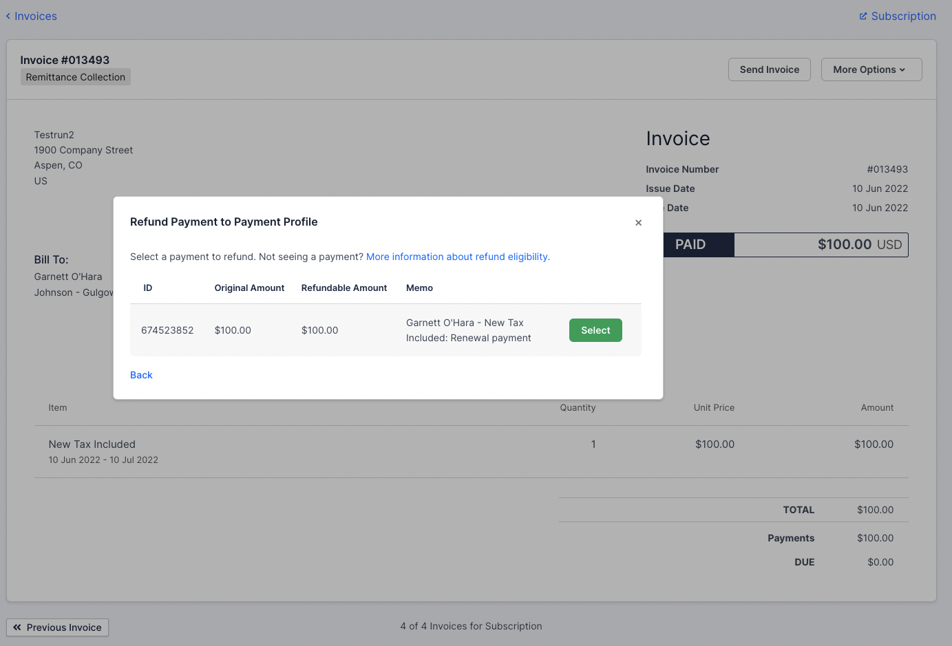Click the Remittance Collection tag

(76, 77)
